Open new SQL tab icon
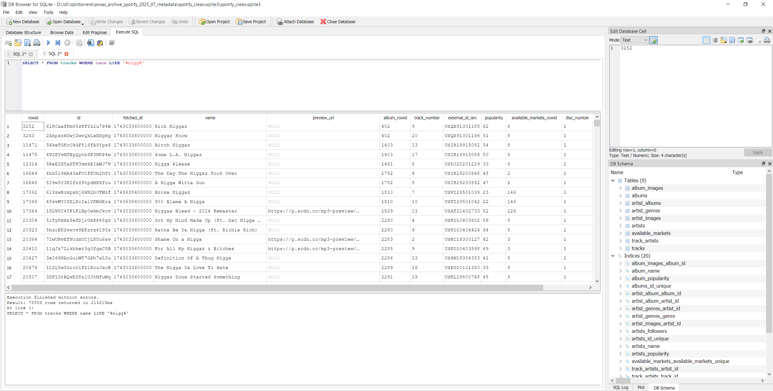Image resolution: width=773 pixels, height=391 pixels. 8,43
